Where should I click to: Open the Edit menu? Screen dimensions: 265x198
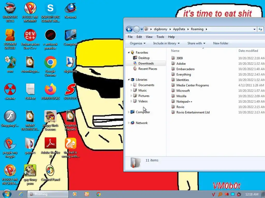point(139,37)
